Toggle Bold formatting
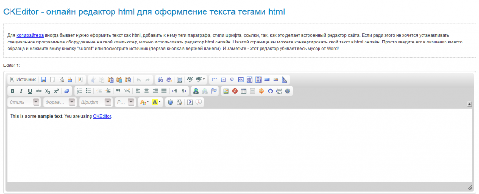The width and height of the screenshot is (479, 194). point(13,91)
